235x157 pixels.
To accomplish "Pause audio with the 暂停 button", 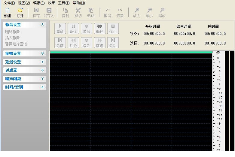I will click(x=73, y=29).
